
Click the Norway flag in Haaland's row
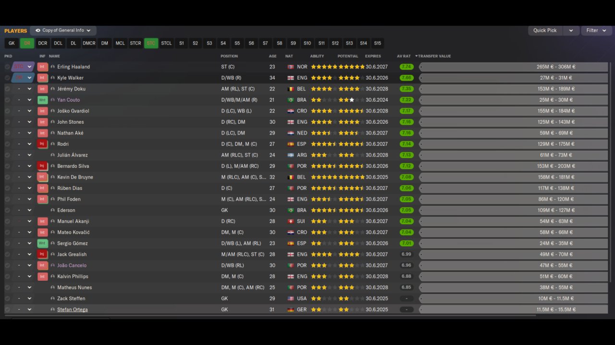[x=290, y=67]
